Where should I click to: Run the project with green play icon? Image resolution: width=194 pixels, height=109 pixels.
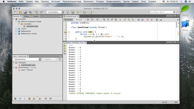[x=78, y=12]
